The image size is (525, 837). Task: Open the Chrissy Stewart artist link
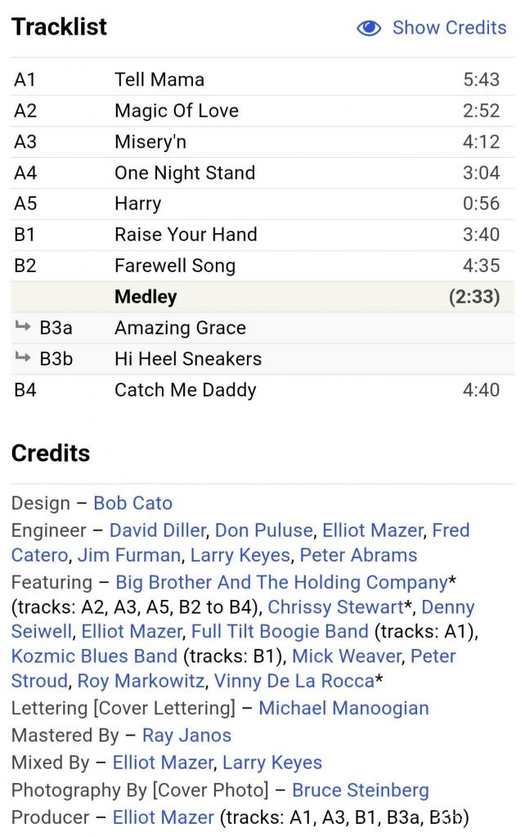point(336,607)
